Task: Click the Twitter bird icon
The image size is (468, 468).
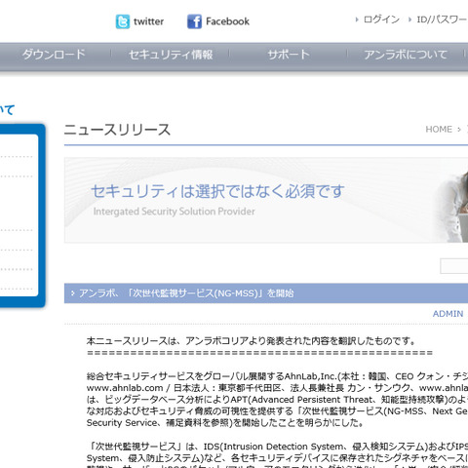Action: (x=123, y=21)
